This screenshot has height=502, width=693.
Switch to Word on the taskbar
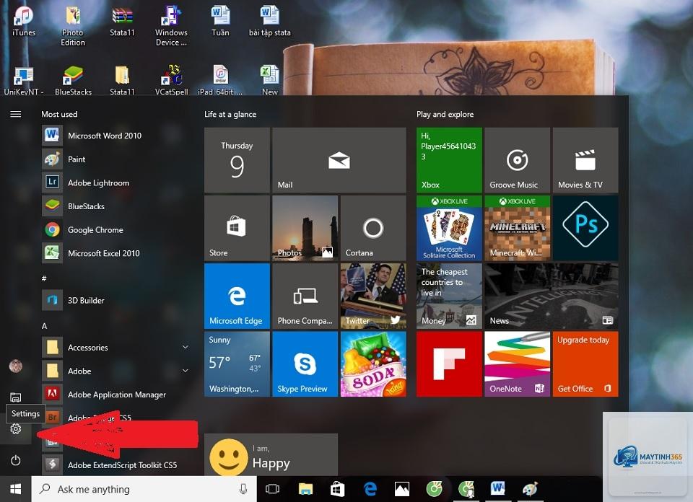pyautogui.click(x=497, y=489)
